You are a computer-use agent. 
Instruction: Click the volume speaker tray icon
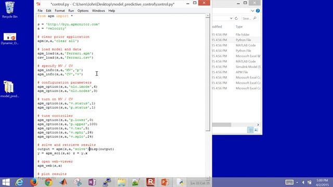click(303, 182)
